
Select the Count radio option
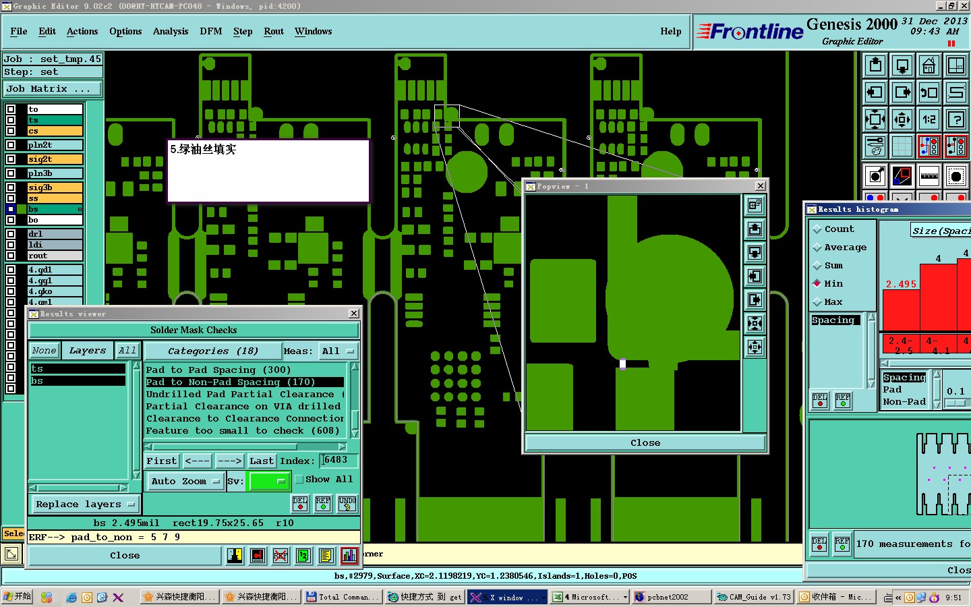click(832, 229)
